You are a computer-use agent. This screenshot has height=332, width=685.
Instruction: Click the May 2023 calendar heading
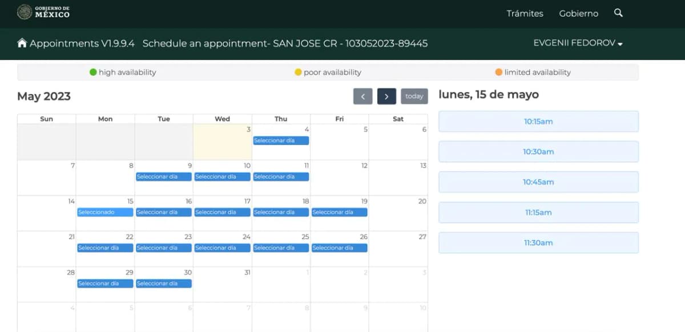pos(44,96)
